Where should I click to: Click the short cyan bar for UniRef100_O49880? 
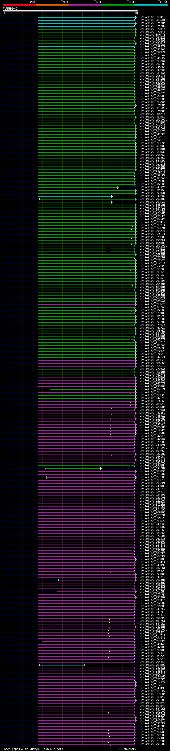pos(75,196)
